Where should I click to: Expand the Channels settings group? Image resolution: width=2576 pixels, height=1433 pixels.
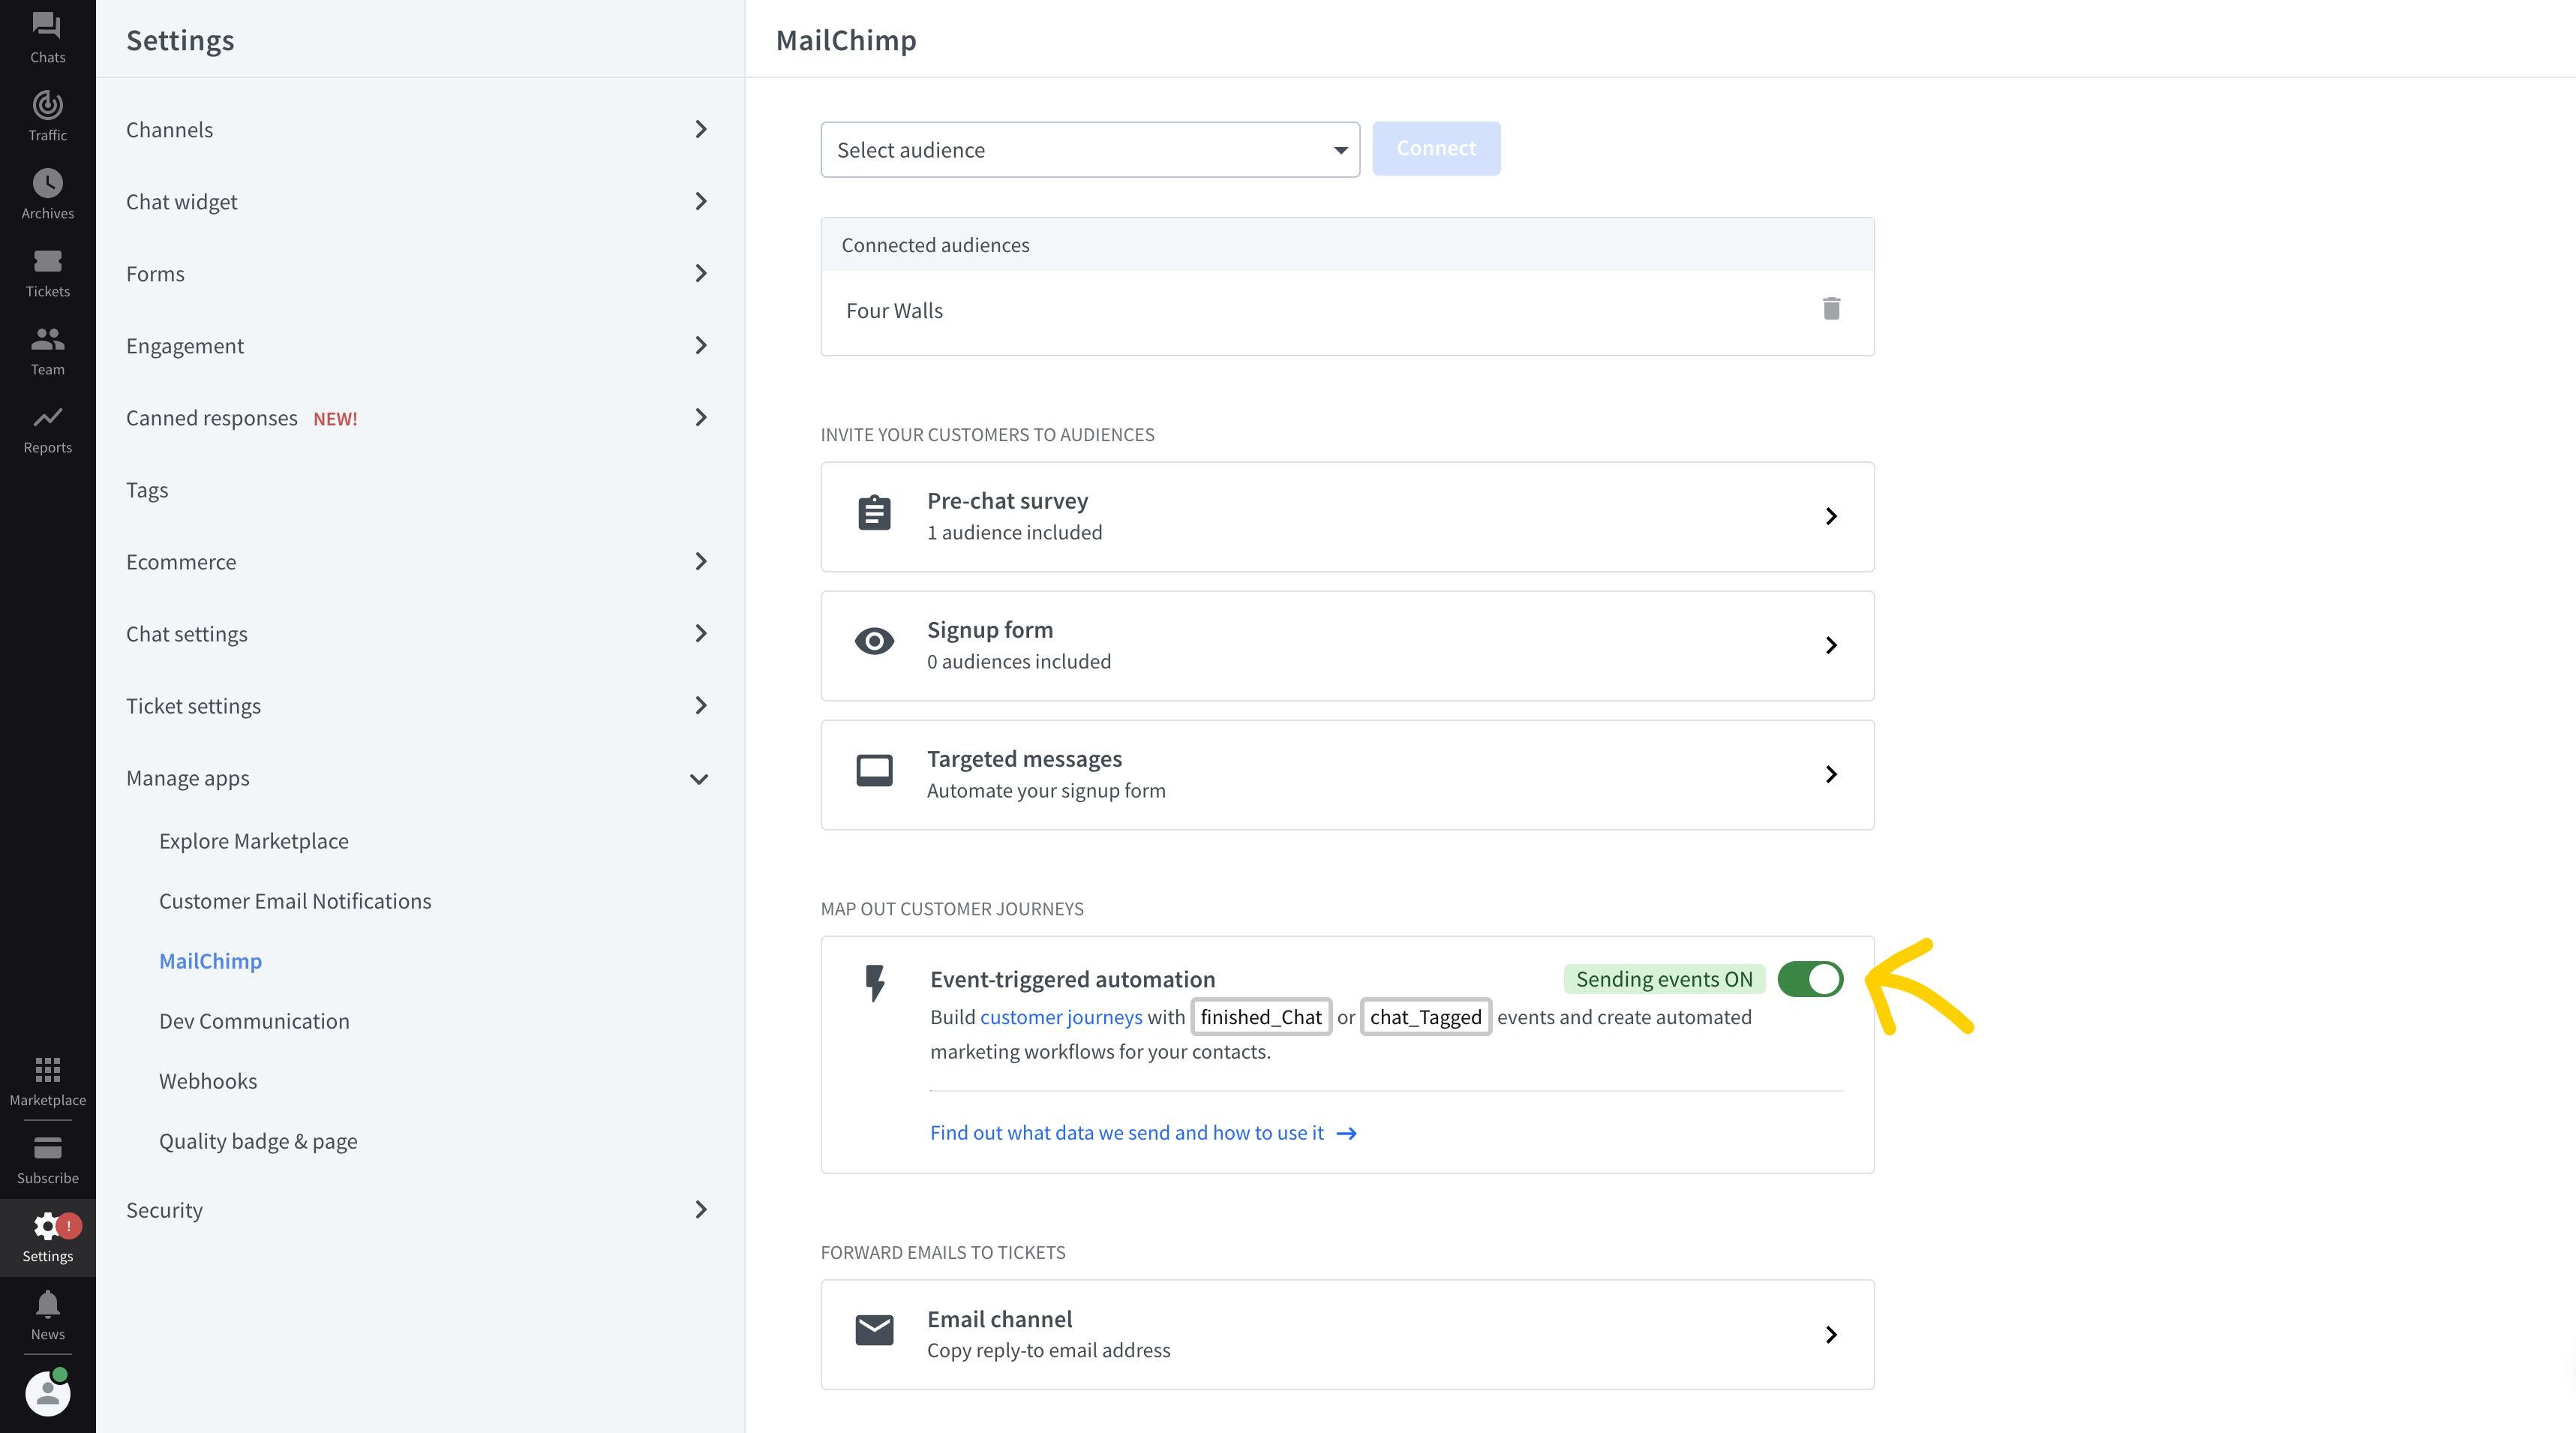tap(699, 130)
